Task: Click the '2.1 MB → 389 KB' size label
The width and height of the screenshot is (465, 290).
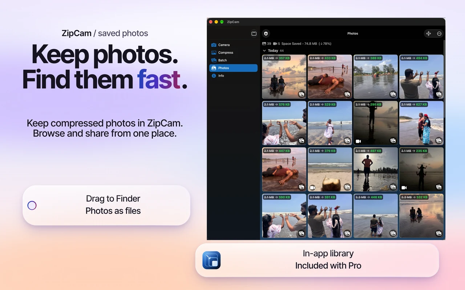Action: click(368, 58)
